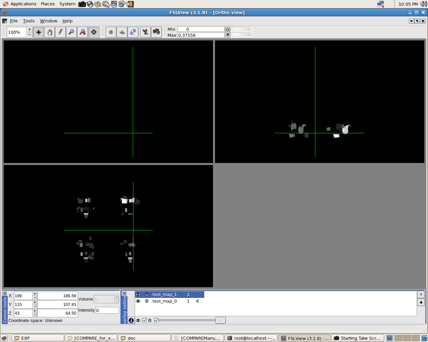This screenshot has height=342, width=428.
Task: Move the overlay up in list
Action: 421,294
